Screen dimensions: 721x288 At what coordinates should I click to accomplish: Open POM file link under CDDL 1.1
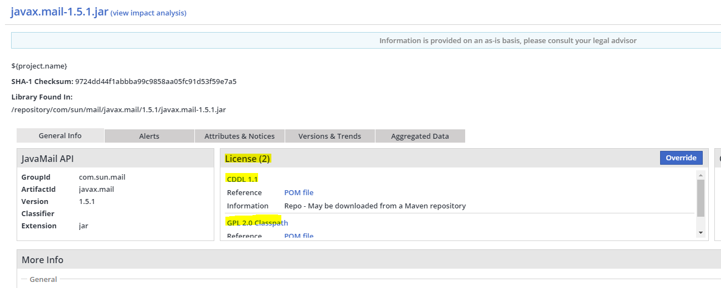click(x=298, y=192)
